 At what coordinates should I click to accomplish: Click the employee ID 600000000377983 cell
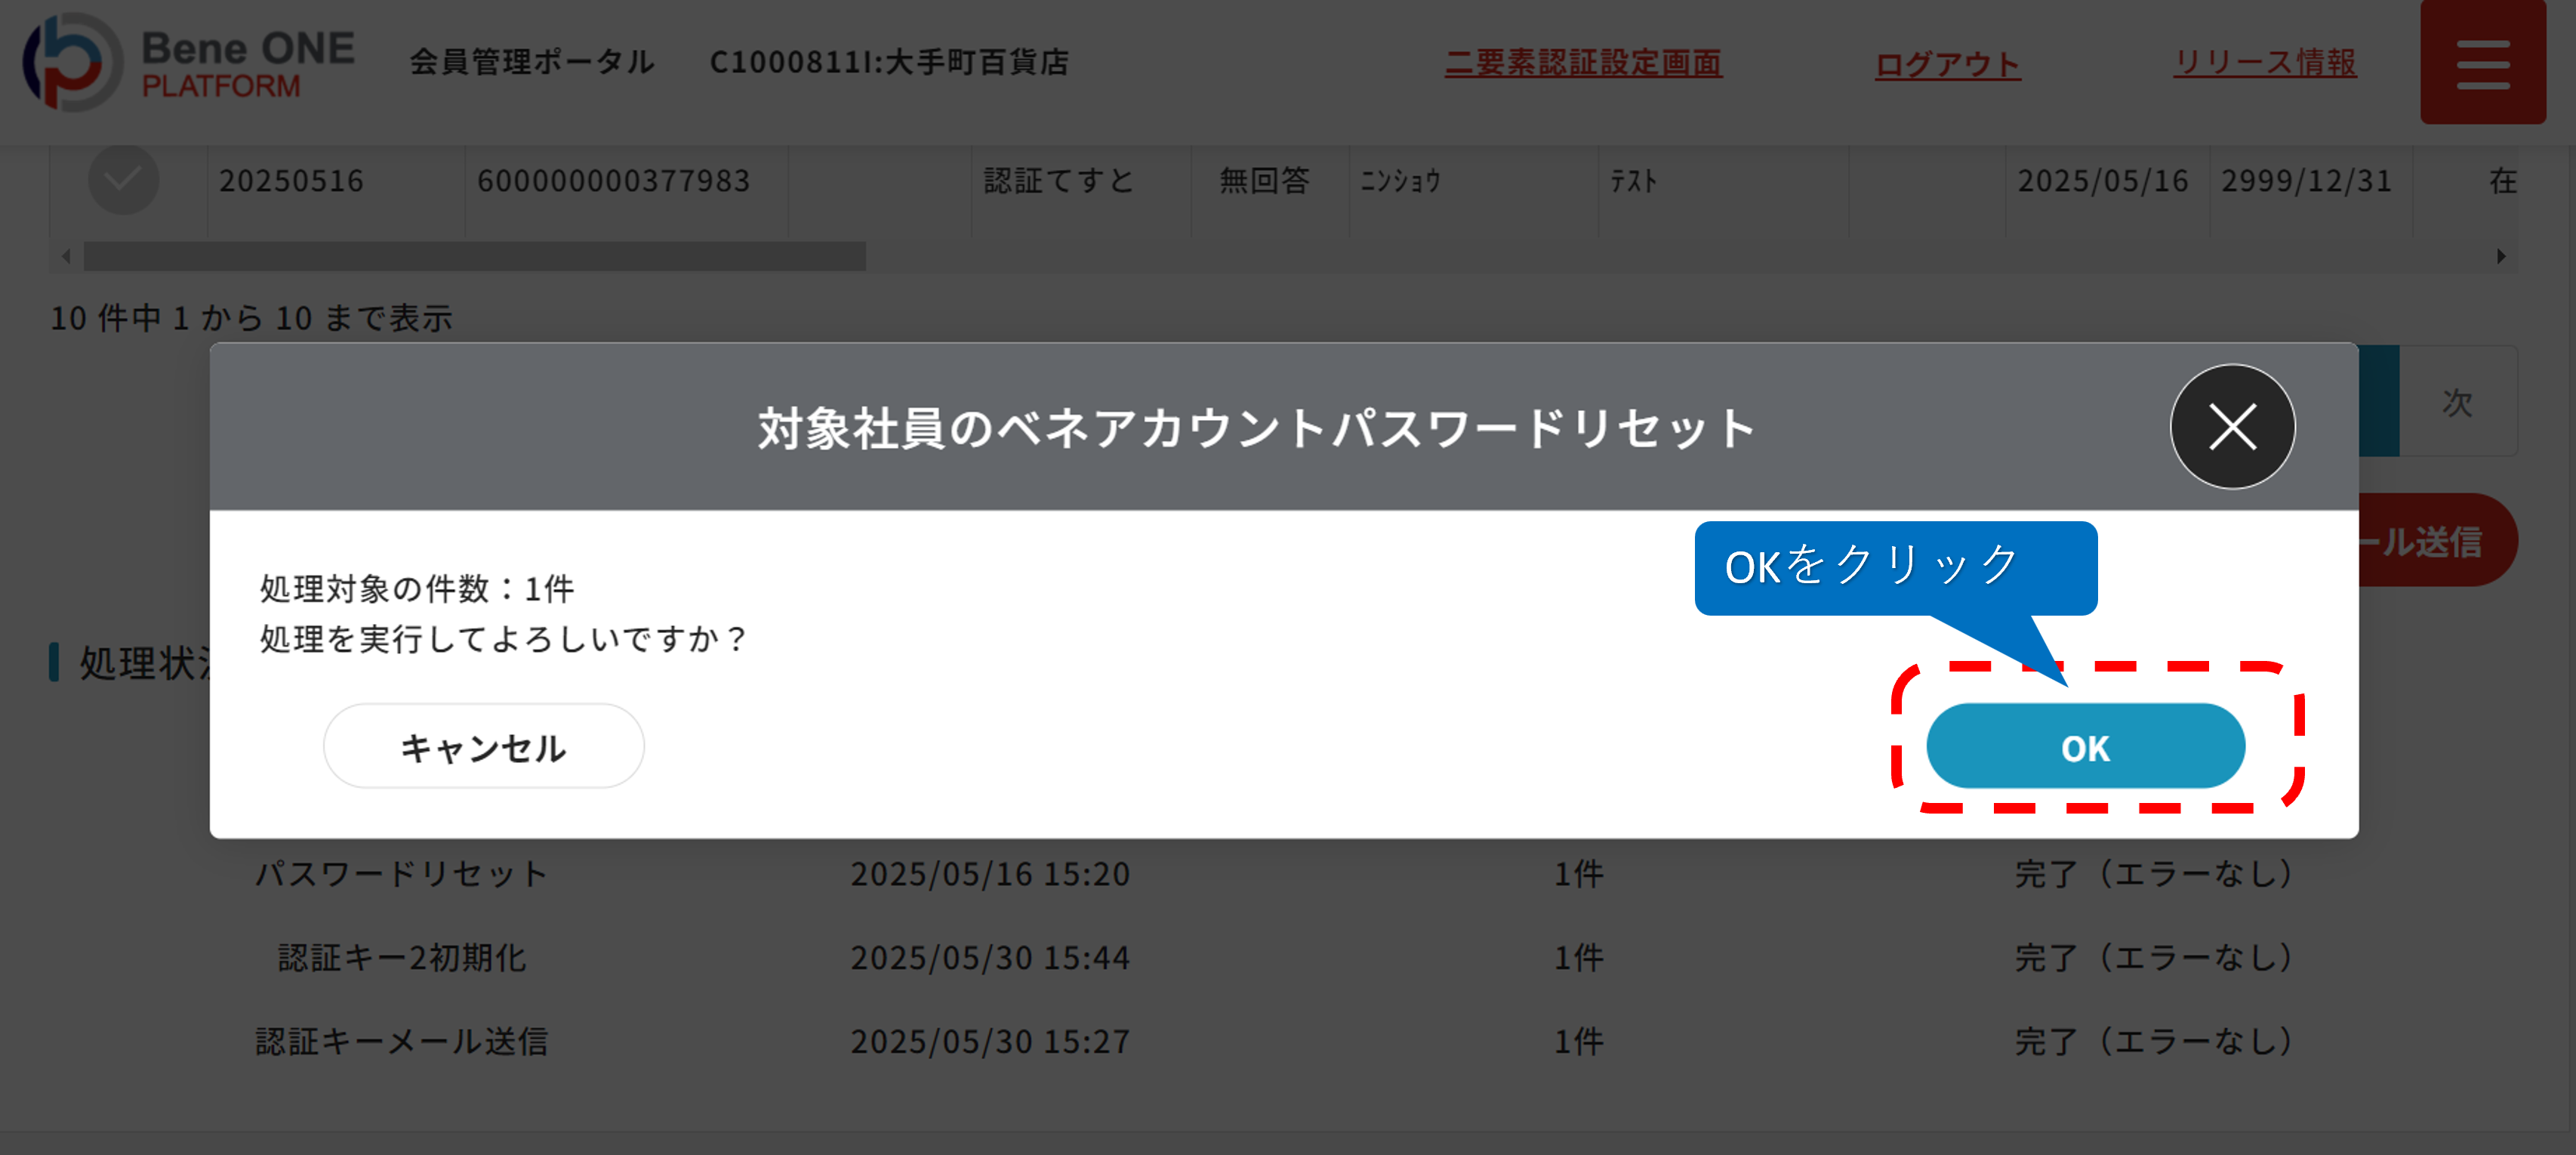pyautogui.click(x=613, y=181)
